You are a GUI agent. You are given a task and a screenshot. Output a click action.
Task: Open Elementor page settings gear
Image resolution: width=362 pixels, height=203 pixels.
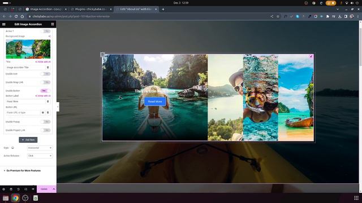click(x=3, y=189)
